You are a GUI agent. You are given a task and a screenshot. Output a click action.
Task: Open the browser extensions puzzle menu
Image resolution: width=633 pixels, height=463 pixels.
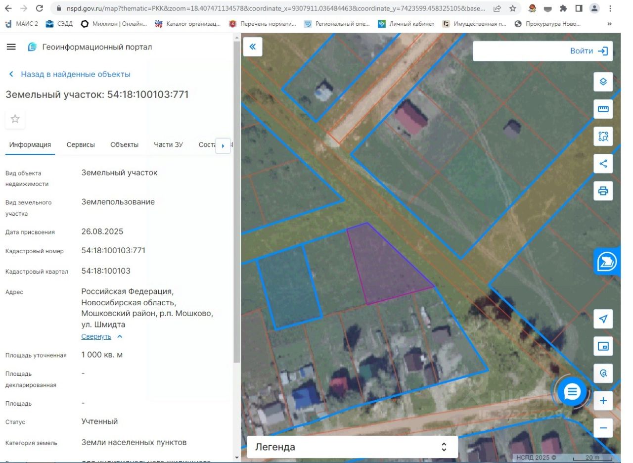pyautogui.click(x=563, y=8)
